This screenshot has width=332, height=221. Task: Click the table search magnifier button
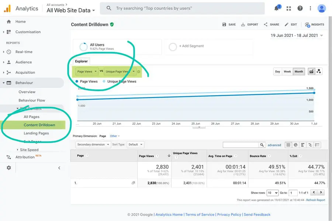click(262, 145)
